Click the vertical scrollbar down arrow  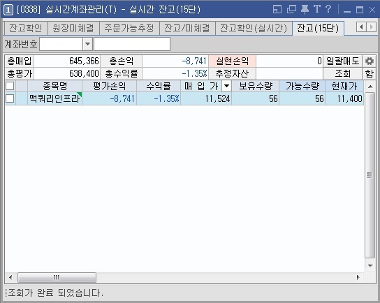(x=370, y=265)
